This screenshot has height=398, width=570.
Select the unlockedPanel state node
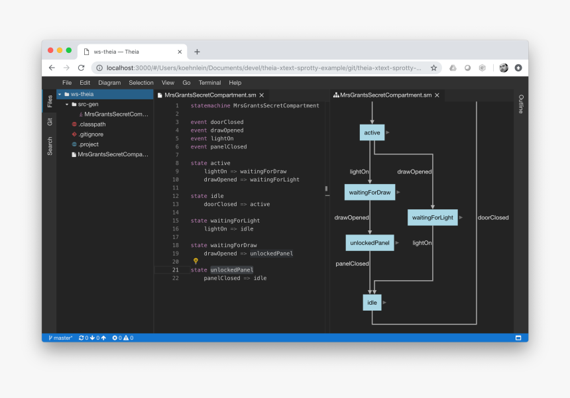point(370,243)
